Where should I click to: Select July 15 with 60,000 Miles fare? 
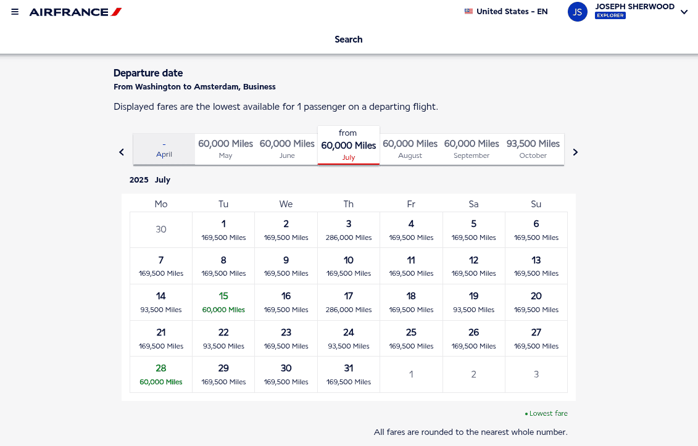click(223, 302)
